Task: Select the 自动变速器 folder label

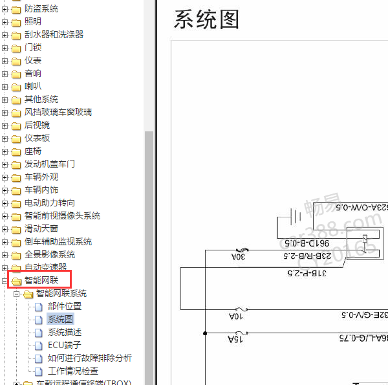Action: 45,267
